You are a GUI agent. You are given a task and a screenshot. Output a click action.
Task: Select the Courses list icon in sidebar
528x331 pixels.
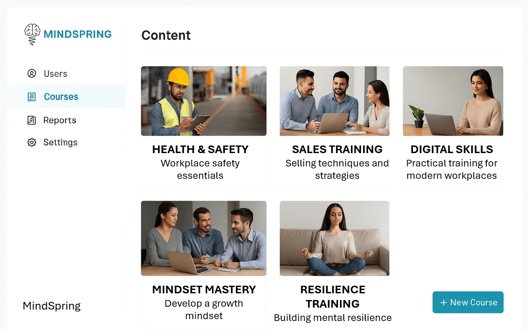click(32, 97)
